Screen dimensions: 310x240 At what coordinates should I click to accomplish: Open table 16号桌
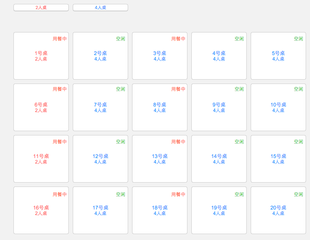click(x=41, y=210)
